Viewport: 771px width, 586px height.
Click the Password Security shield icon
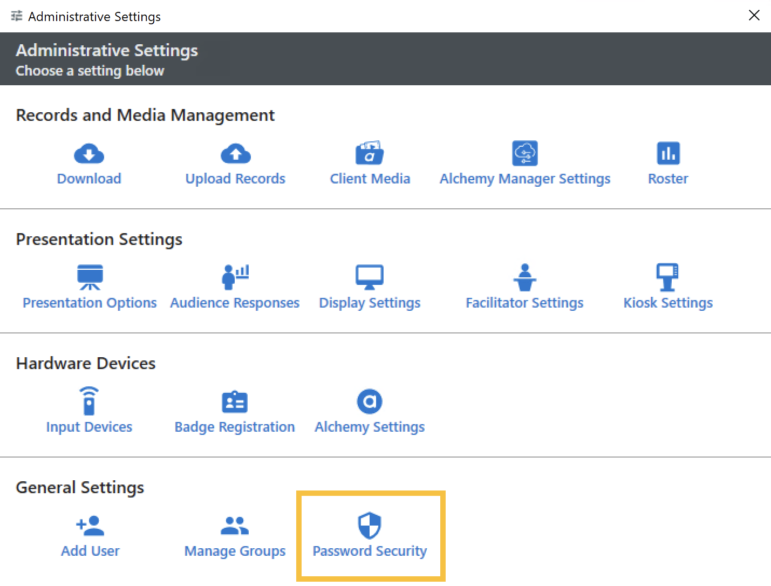pyautogui.click(x=370, y=526)
